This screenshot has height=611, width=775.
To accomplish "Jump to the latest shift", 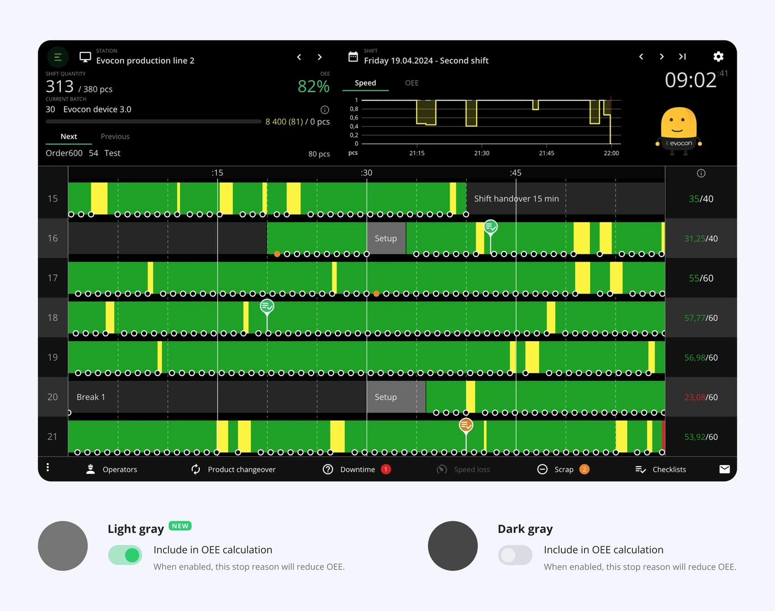I will point(683,56).
